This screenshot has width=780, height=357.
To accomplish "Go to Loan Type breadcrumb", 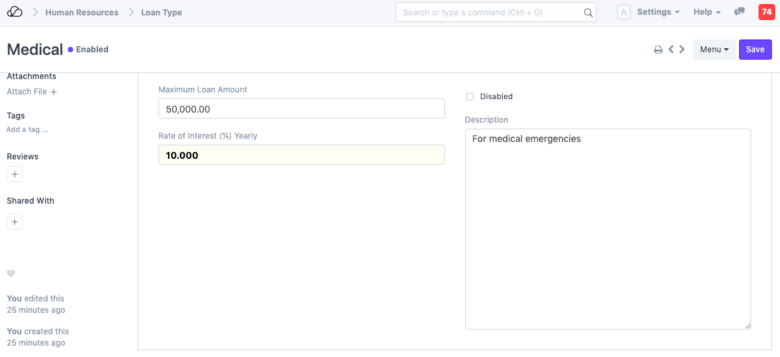I will pos(161,12).
